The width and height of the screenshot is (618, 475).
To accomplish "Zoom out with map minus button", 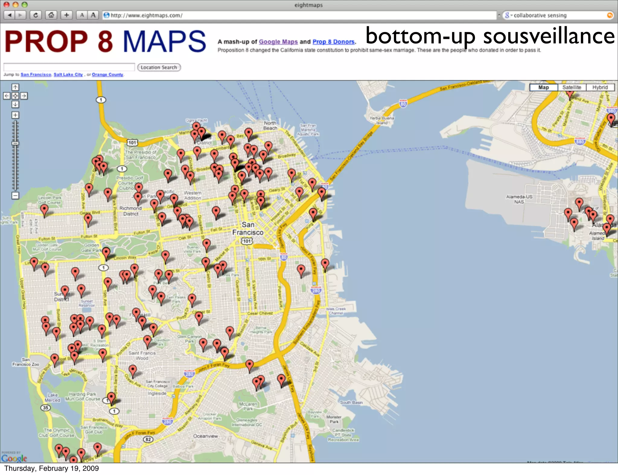I will (15, 196).
